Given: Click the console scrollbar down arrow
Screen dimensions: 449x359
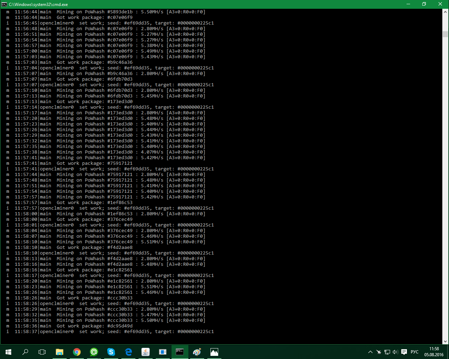Looking at the screenshot, I should (445, 341).
